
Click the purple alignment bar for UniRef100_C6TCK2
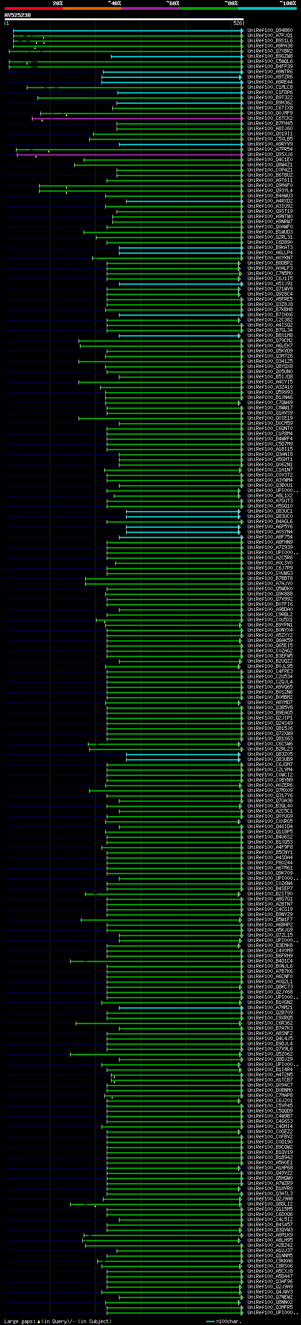click(x=137, y=118)
